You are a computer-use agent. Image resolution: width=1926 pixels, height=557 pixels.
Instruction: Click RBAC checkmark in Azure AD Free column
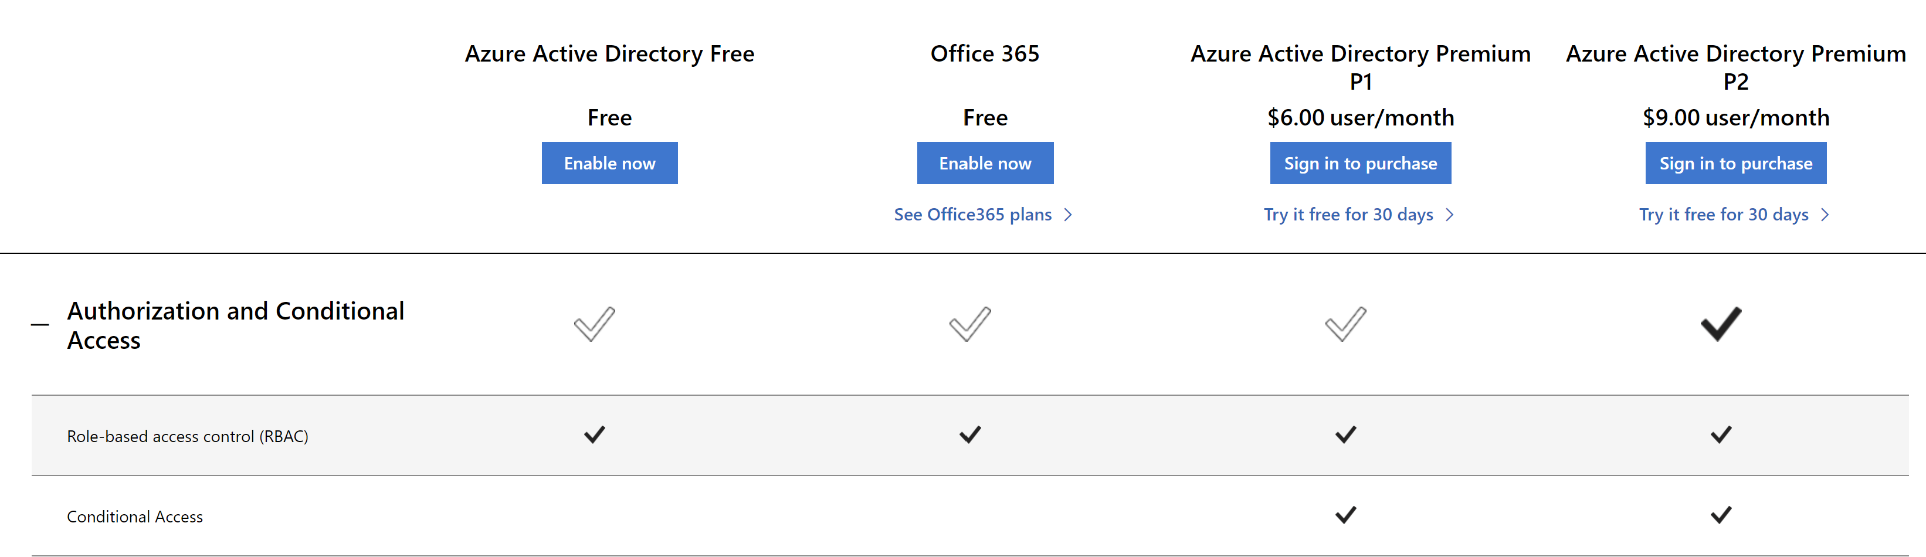pyautogui.click(x=595, y=434)
